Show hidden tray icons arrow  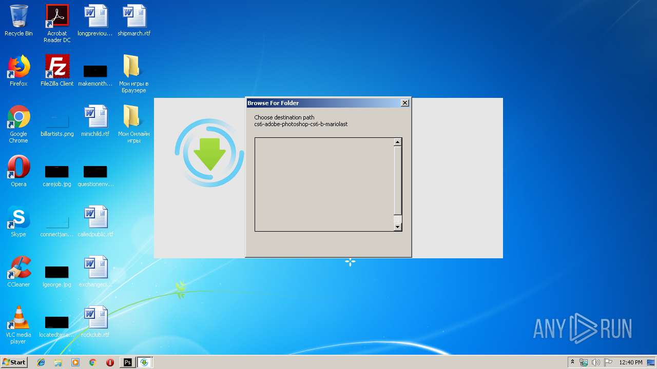click(x=572, y=362)
